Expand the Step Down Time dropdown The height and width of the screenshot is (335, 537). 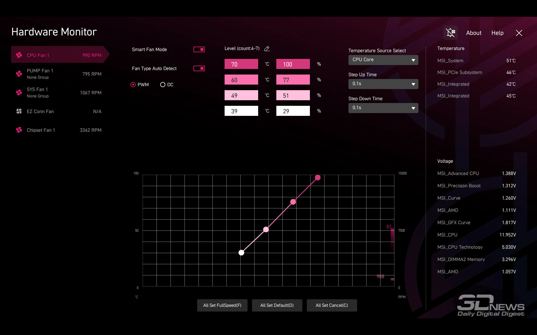pos(383,108)
